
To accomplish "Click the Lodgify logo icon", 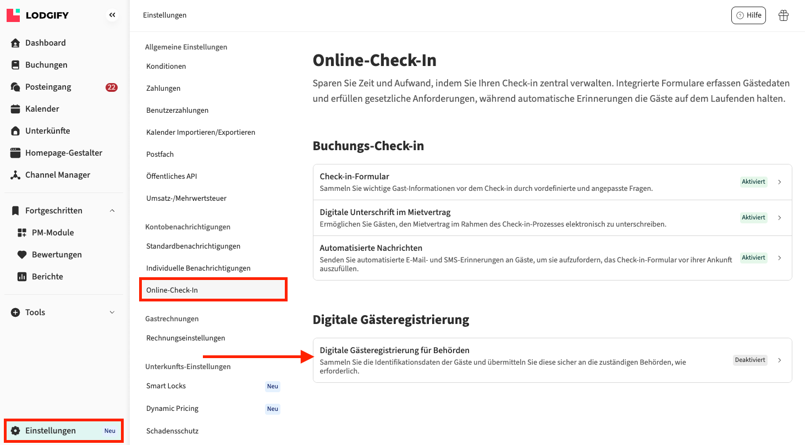I will click(x=13, y=15).
